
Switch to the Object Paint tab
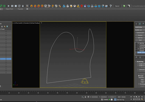[x=9, y=9]
